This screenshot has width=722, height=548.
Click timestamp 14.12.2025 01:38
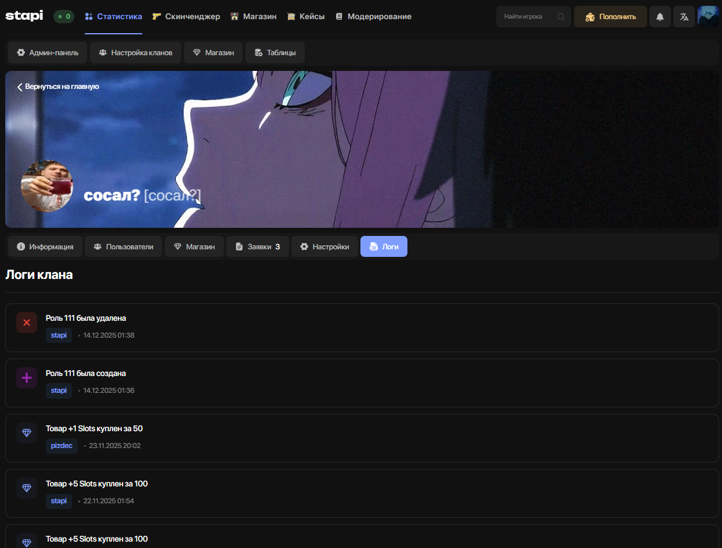point(109,335)
